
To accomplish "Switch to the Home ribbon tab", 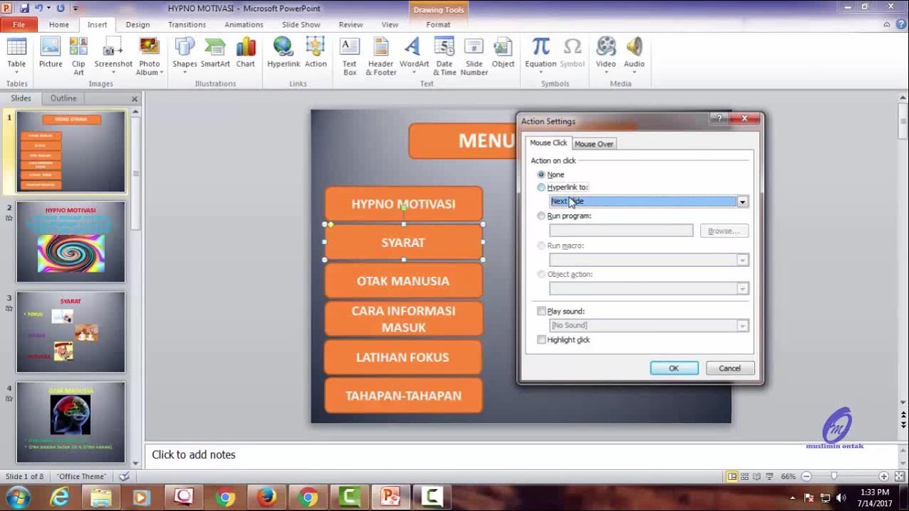I will coord(59,24).
